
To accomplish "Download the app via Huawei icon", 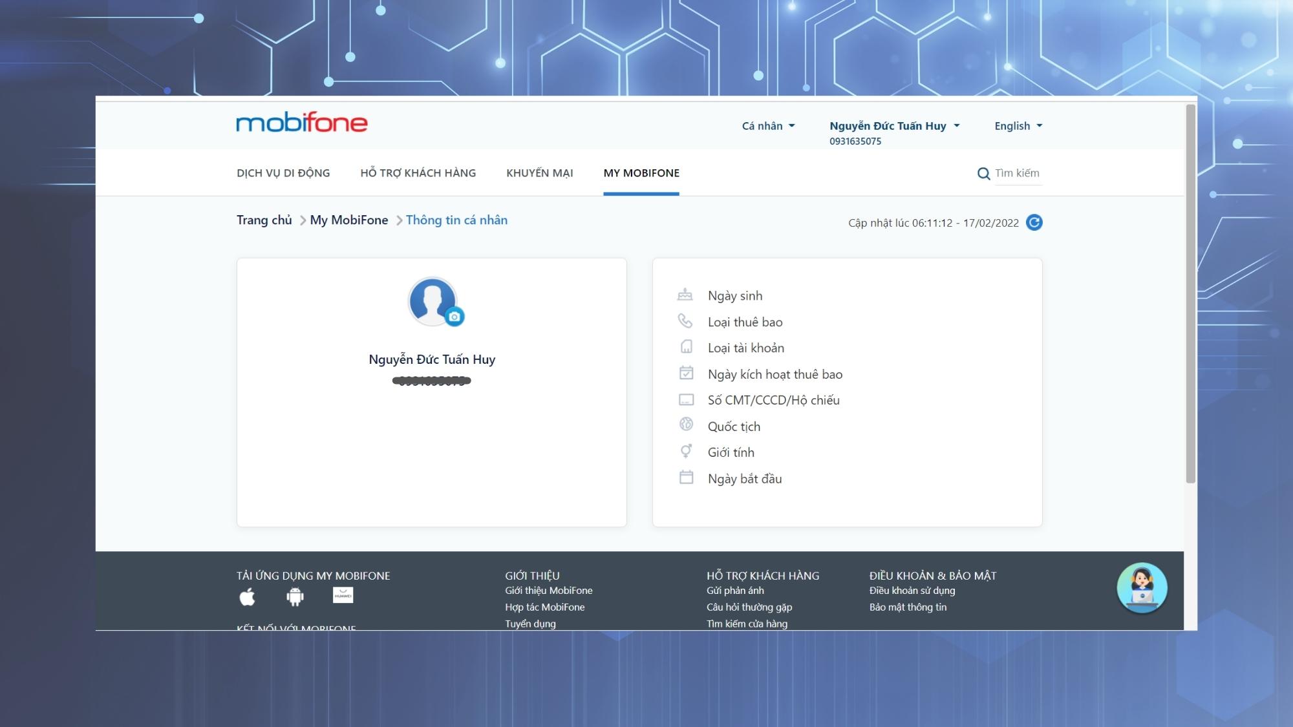I will click(343, 595).
